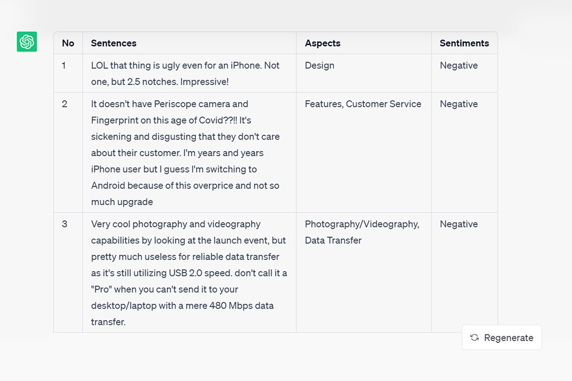Click the Negative sentiment in row 2
572x381 pixels.
point(459,104)
